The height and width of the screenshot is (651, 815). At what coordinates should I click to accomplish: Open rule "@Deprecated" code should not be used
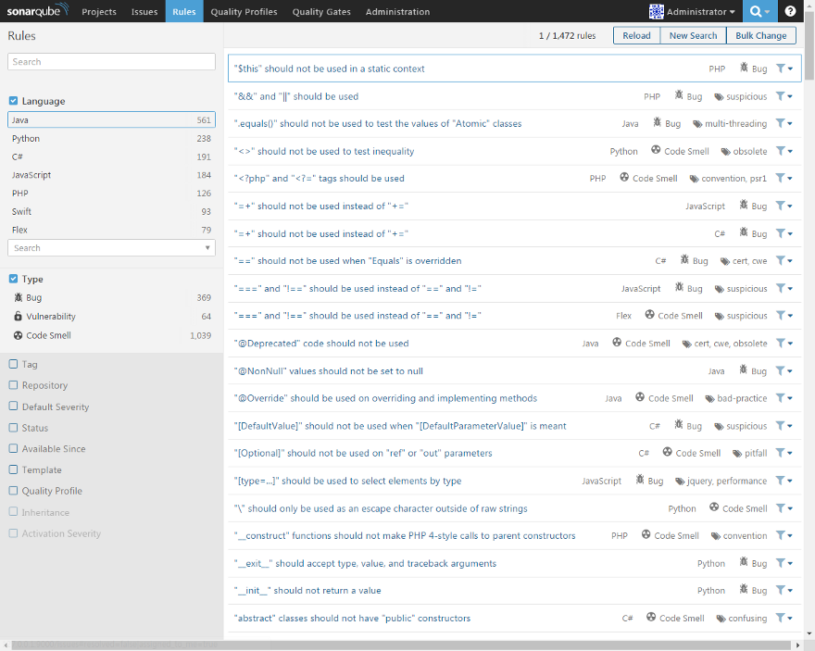pos(321,344)
